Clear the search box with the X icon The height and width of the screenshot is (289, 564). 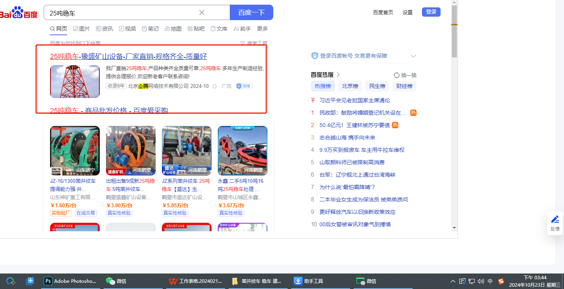(x=202, y=12)
